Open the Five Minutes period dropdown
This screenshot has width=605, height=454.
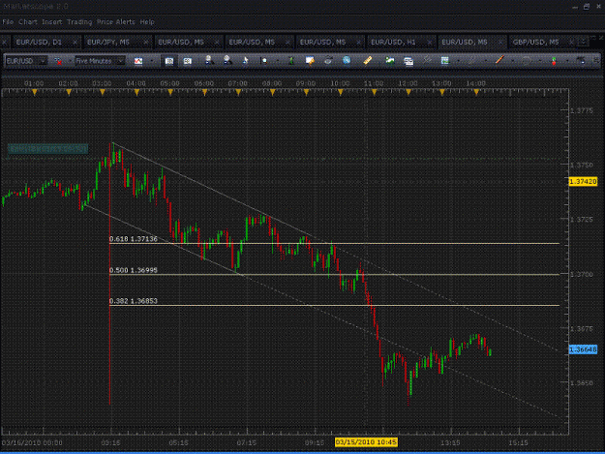coord(100,61)
